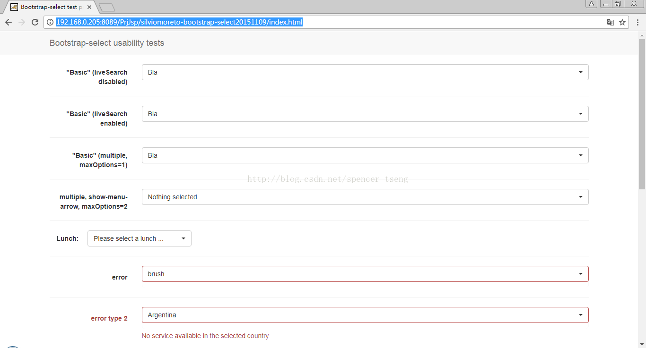
Task: Click the red error type 2 label
Action: tap(109, 318)
